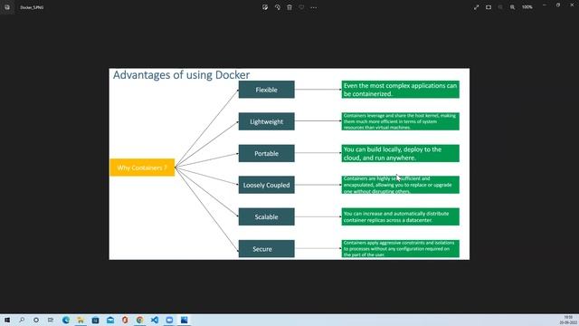Open the Mail app from taskbar
579x326 pixels.
110,320
